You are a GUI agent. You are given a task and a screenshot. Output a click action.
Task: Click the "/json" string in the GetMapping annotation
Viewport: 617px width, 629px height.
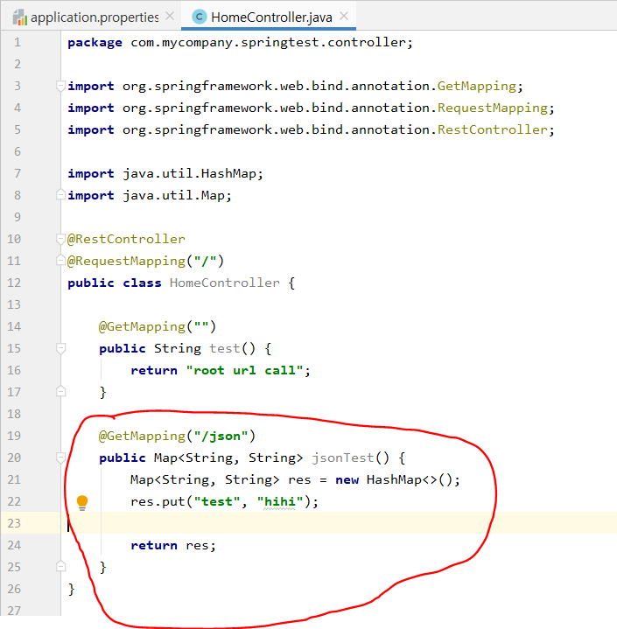pos(221,436)
